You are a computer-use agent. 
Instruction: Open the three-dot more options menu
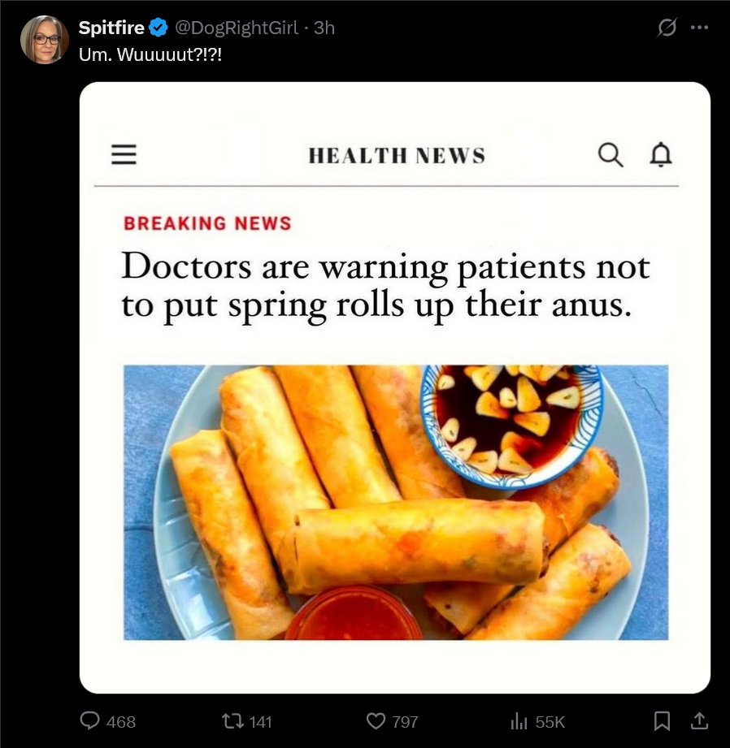(x=699, y=27)
